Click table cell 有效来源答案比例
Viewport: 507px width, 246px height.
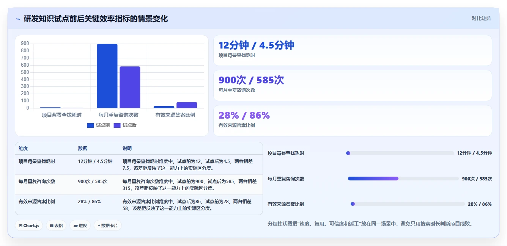click(37, 202)
